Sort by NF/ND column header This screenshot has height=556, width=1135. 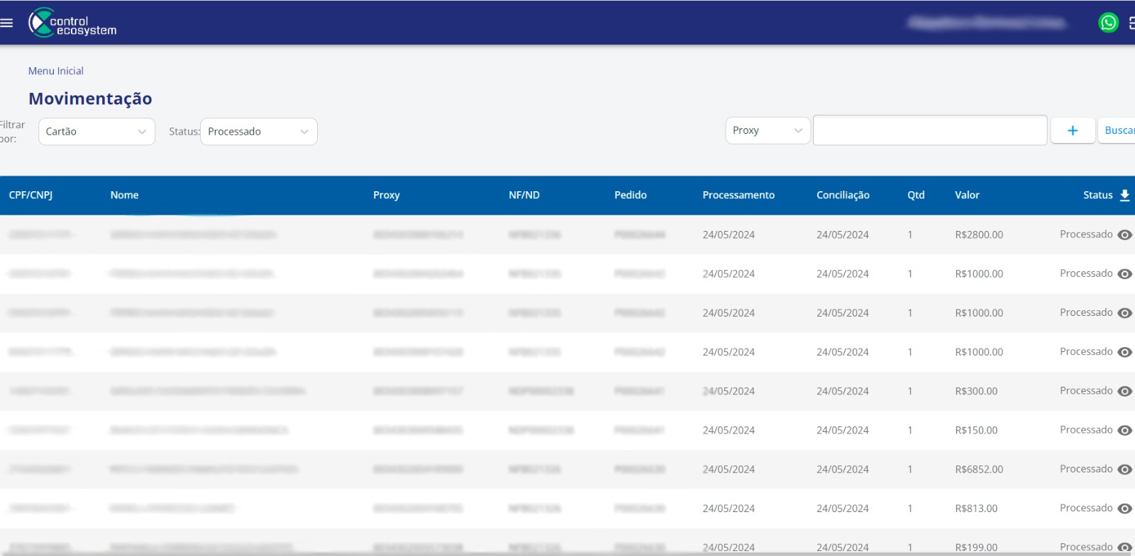tap(524, 195)
